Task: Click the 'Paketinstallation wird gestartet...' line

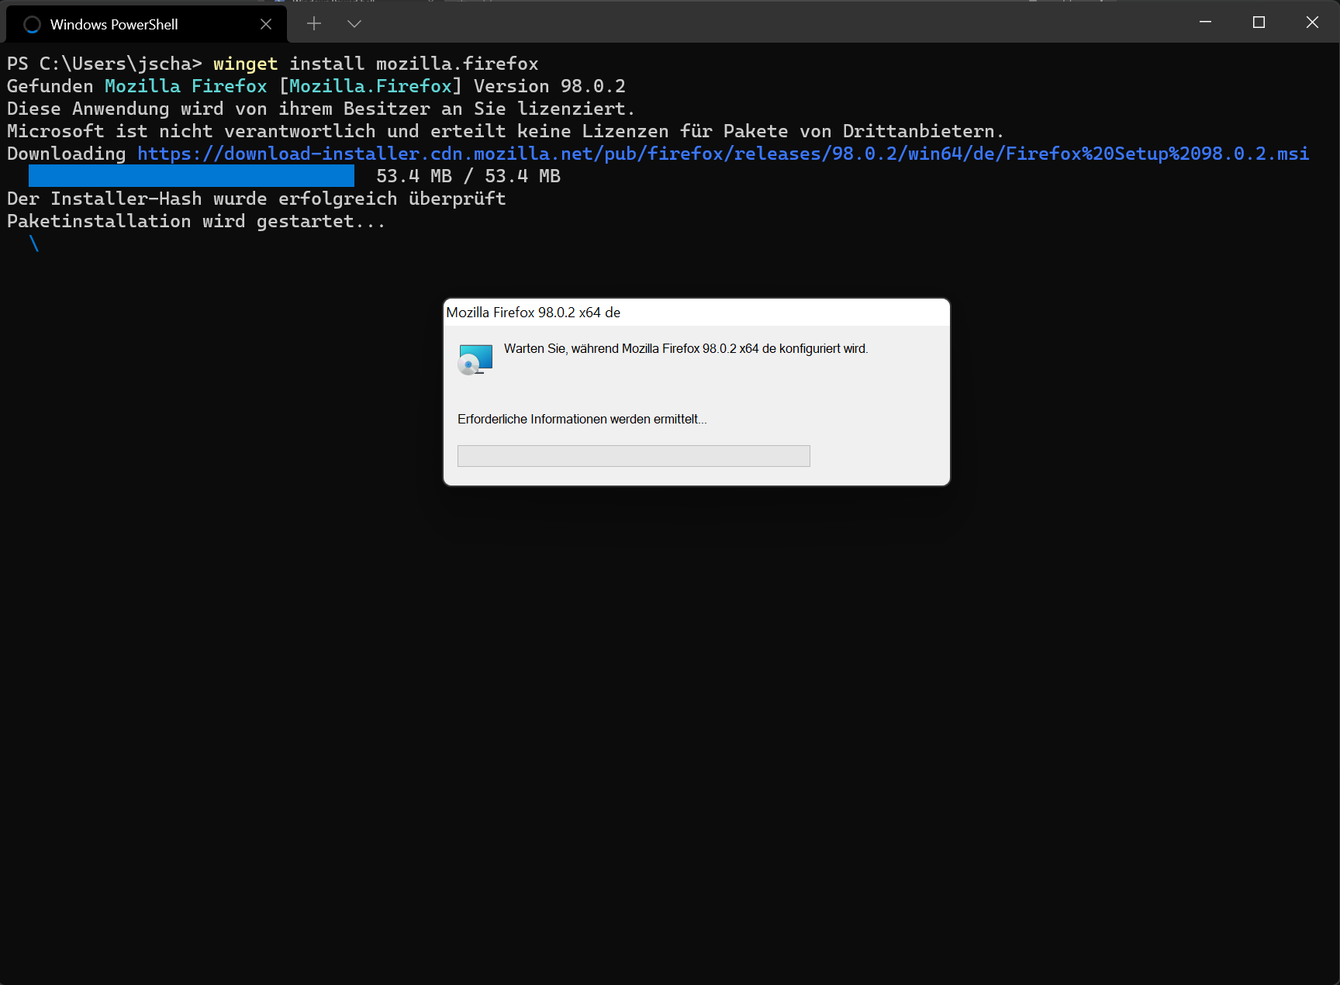Action: pos(196,221)
